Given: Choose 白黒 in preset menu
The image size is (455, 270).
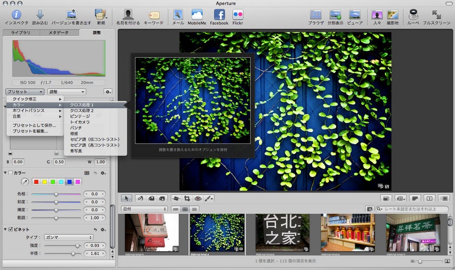Looking at the screenshot, I should [x=35, y=116].
